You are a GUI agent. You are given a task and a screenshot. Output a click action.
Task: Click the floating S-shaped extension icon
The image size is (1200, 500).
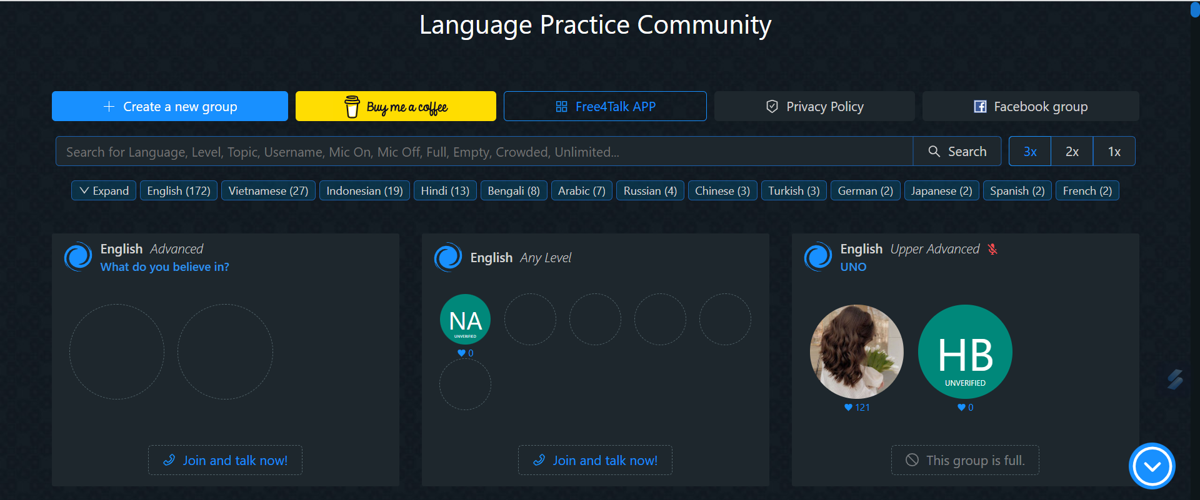(x=1175, y=379)
